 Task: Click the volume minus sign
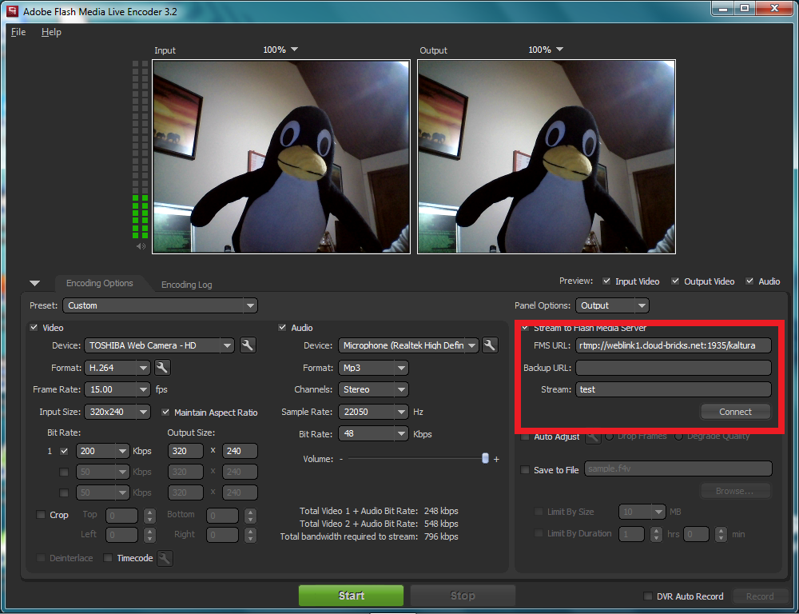[x=341, y=459]
